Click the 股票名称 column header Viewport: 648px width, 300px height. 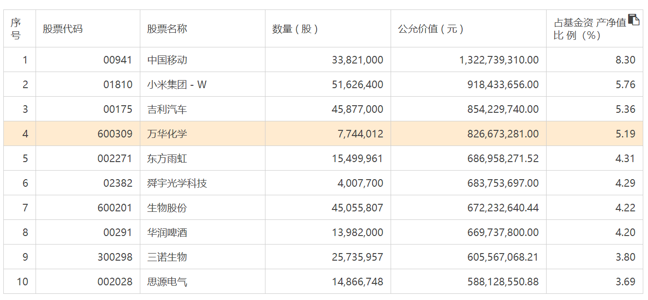coord(167,29)
